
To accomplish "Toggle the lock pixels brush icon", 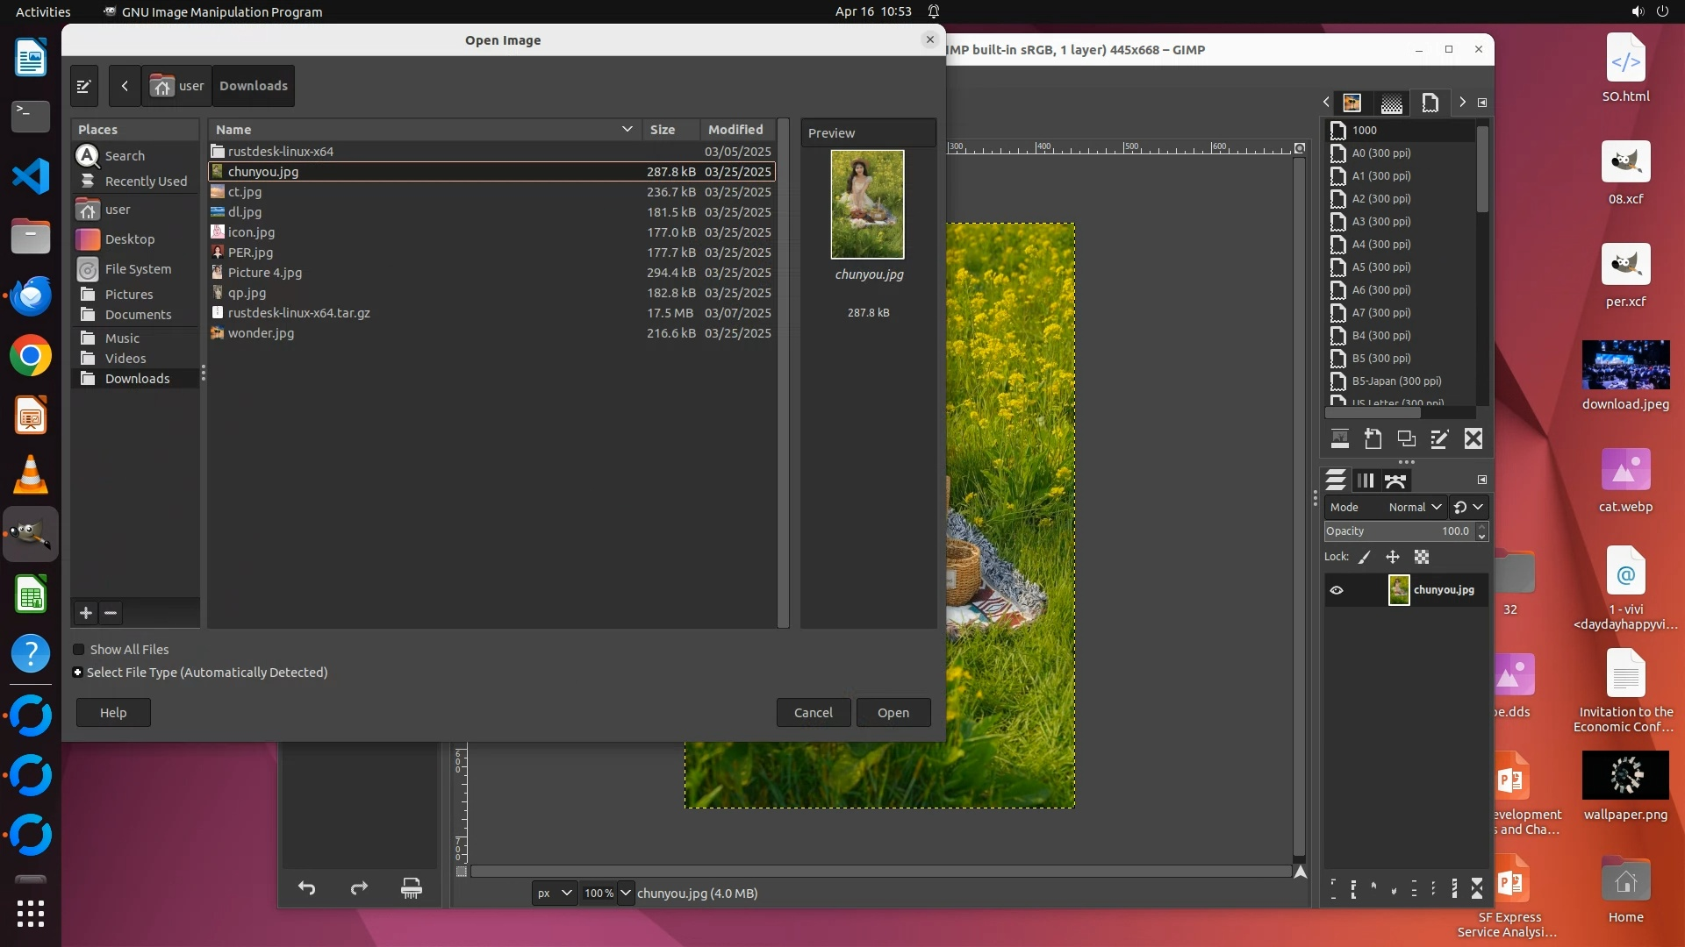I will click(1365, 557).
